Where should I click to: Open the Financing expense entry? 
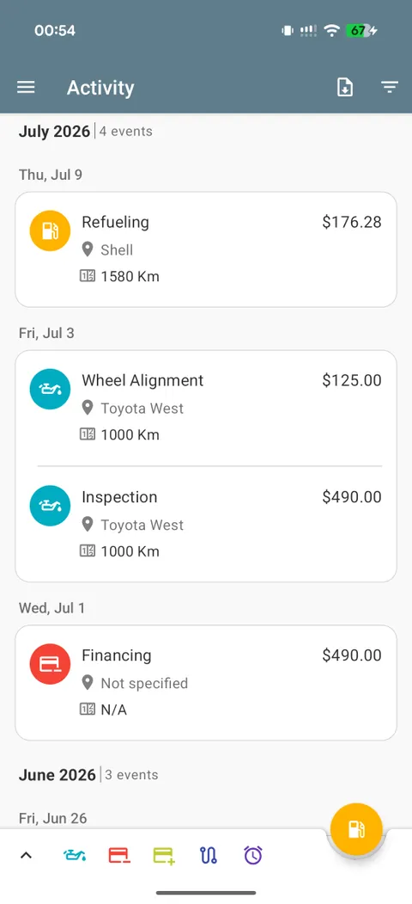[205, 683]
